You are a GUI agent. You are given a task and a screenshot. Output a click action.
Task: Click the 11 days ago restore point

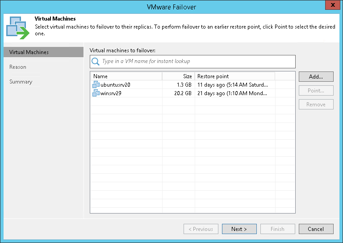coord(233,84)
